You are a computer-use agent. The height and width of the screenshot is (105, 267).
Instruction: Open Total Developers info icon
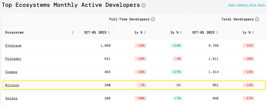click(x=257, y=19)
